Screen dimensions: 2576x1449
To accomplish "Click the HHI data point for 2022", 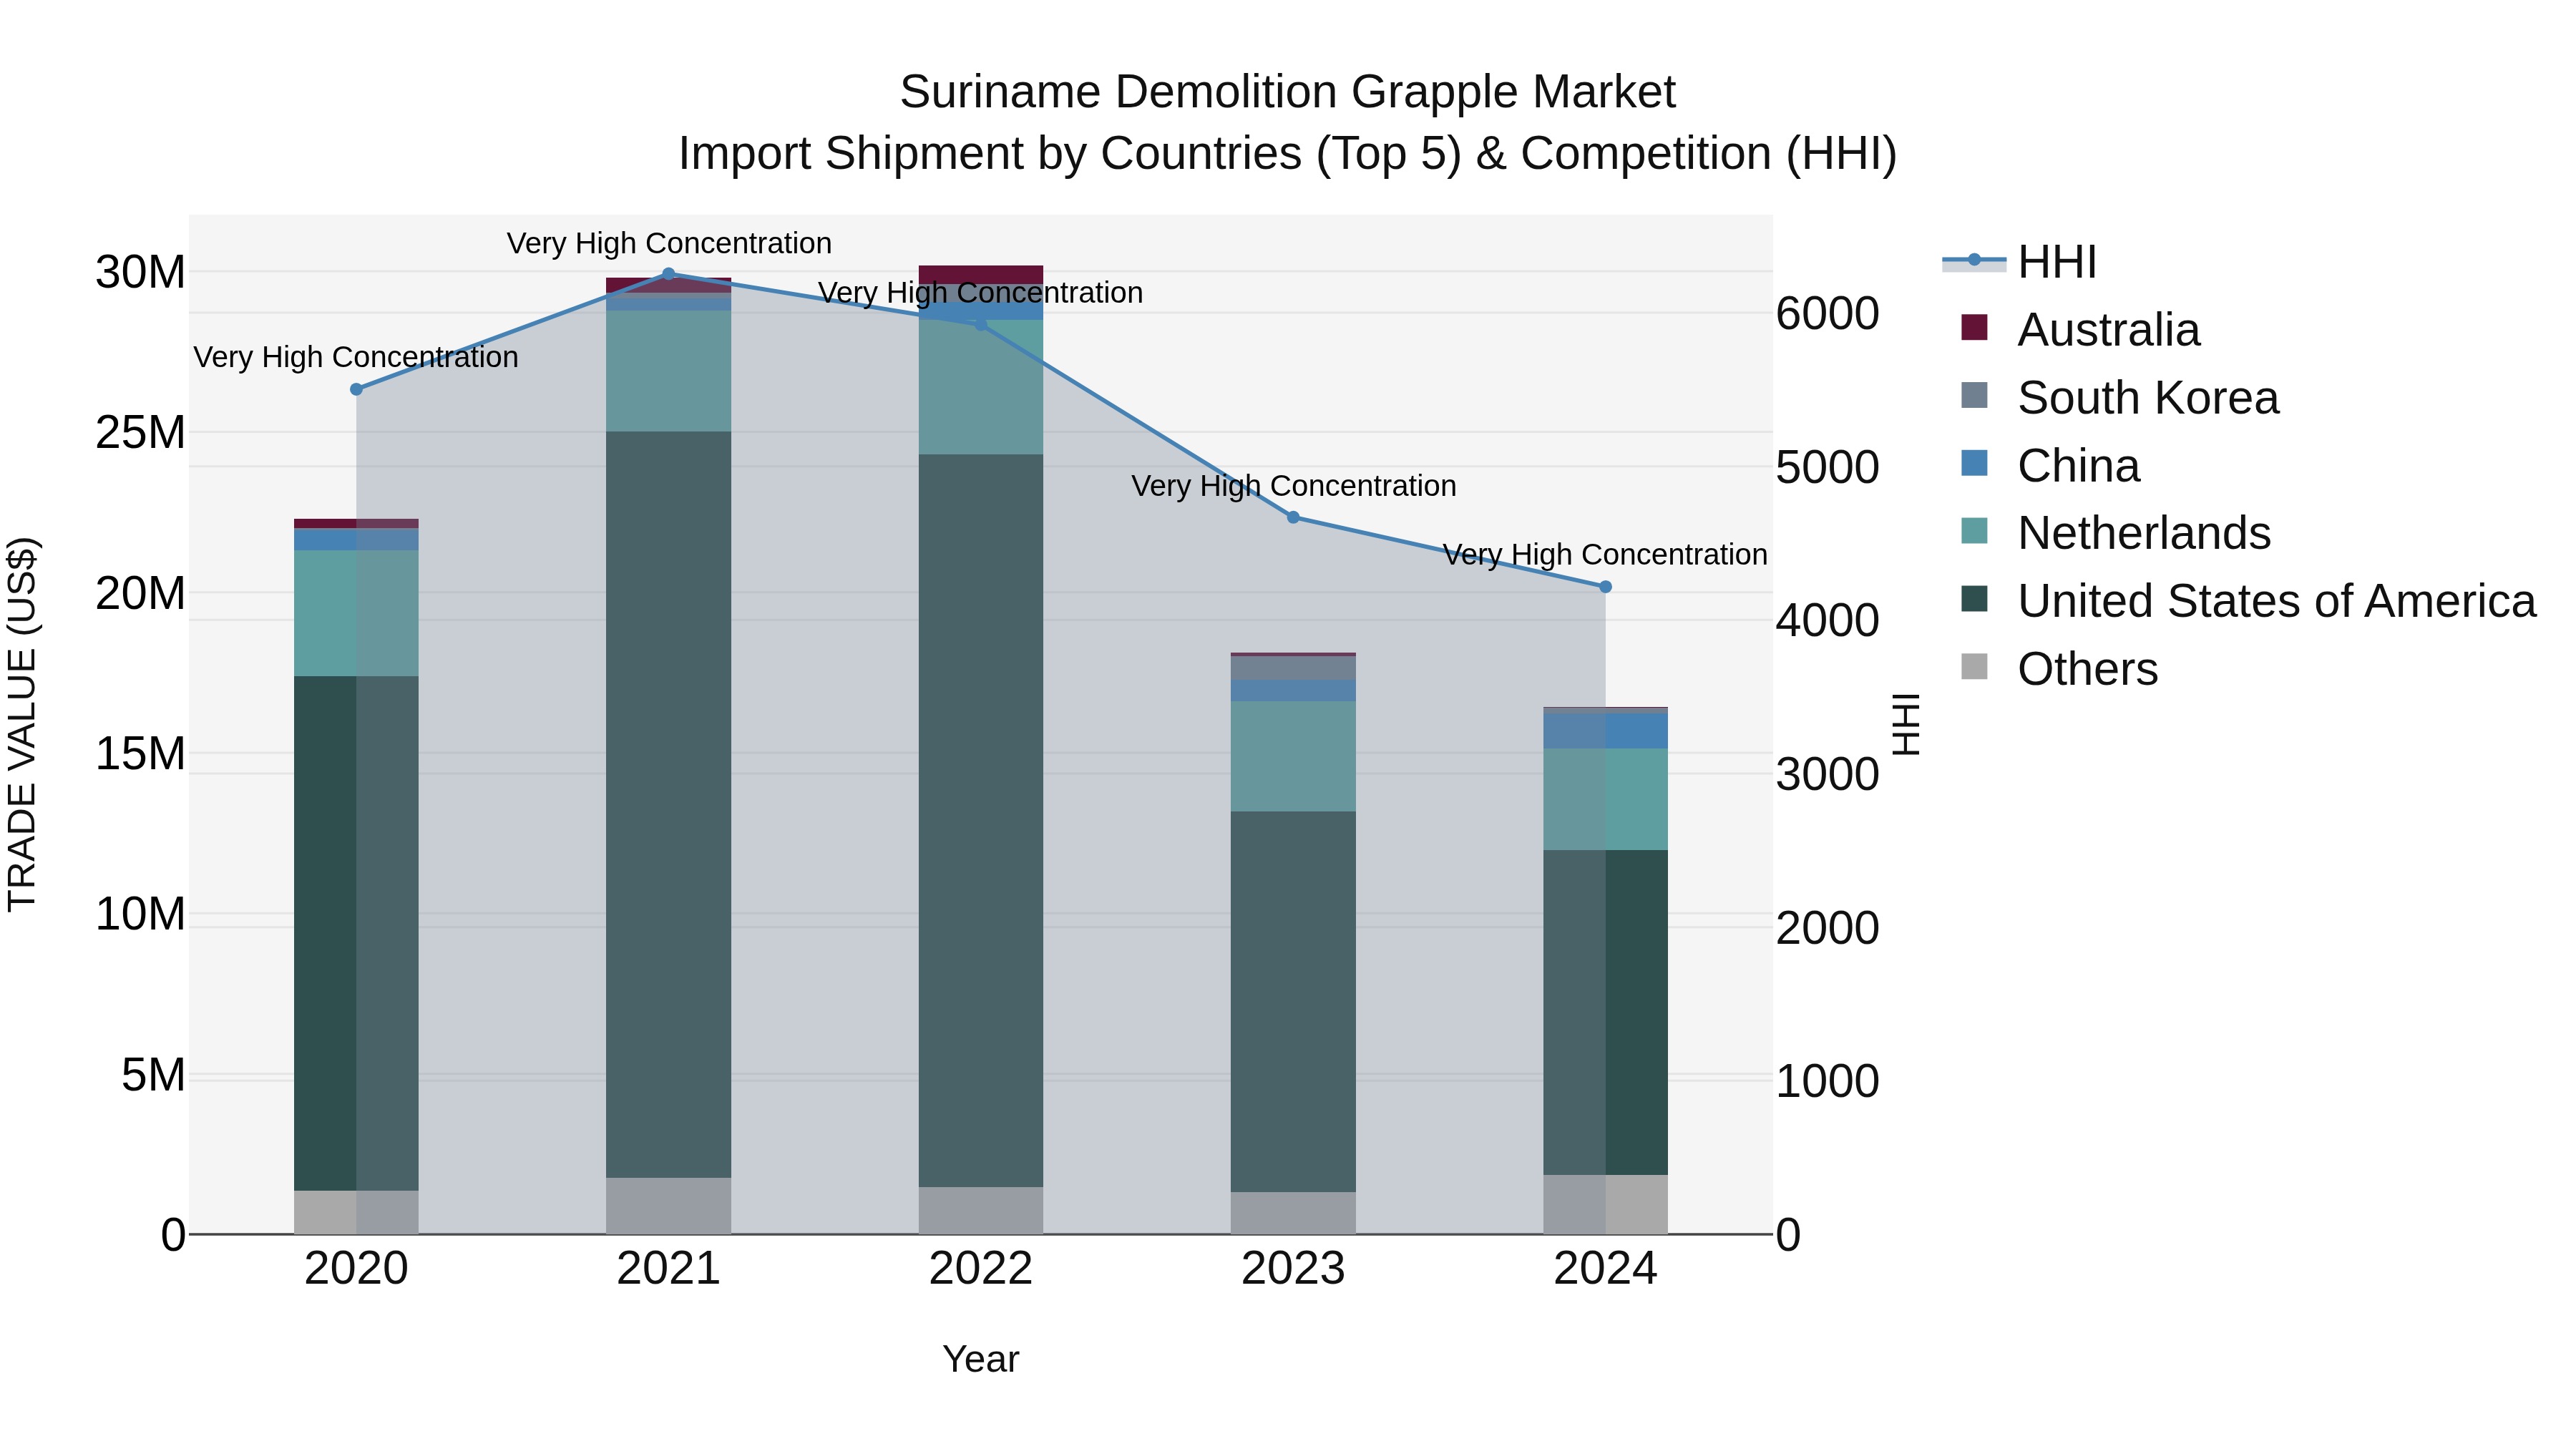I will click(x=981, y=324).
